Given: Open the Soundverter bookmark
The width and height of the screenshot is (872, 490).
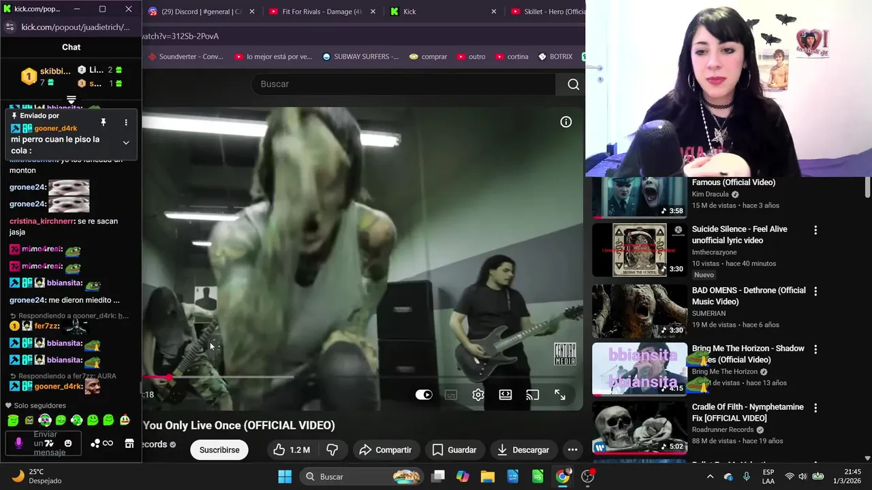Looking at the screenshot, I should point(185,56).
